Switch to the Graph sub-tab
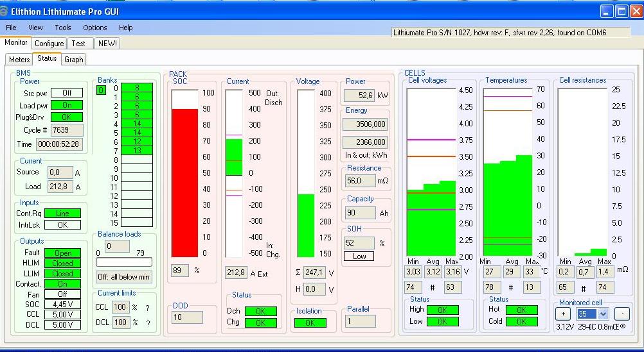 [74, 60]
